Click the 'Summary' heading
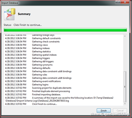The width and height of the screenshot is (132, 118). 24,14
